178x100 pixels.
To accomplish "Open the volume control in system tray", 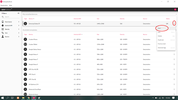I will [163, 98].
